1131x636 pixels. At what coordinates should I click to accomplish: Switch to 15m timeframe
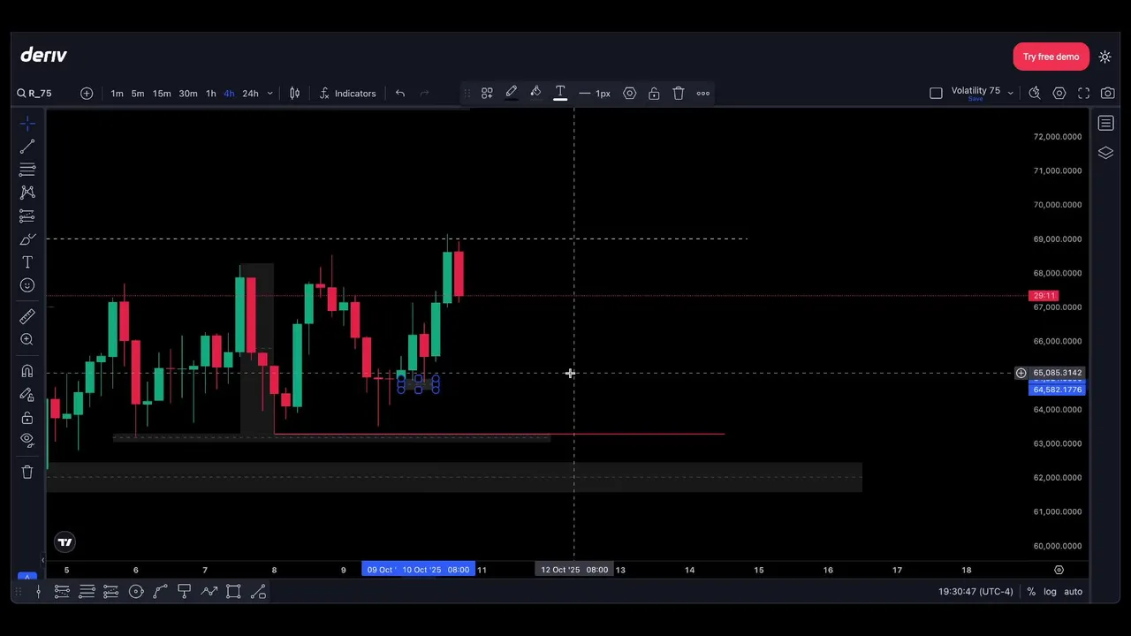click(x=162, y=94)
